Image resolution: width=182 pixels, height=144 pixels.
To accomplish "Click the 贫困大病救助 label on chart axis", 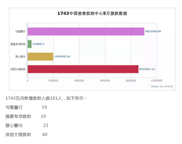I will (x=18, y=69).
